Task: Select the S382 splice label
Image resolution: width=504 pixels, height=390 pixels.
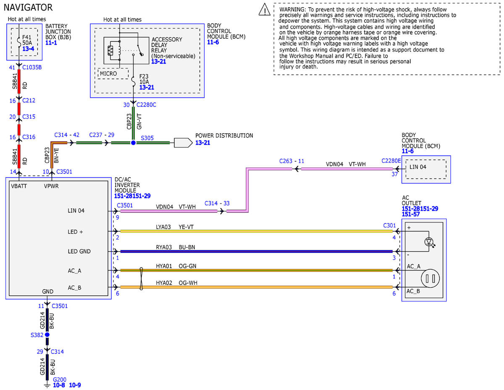Action: click(37, 335)
